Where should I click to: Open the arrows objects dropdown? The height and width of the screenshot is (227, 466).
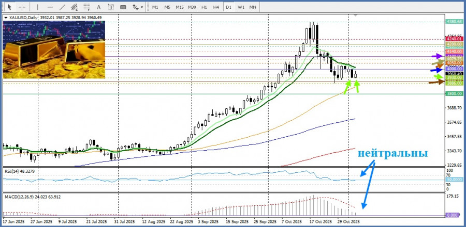pos(138,7)
